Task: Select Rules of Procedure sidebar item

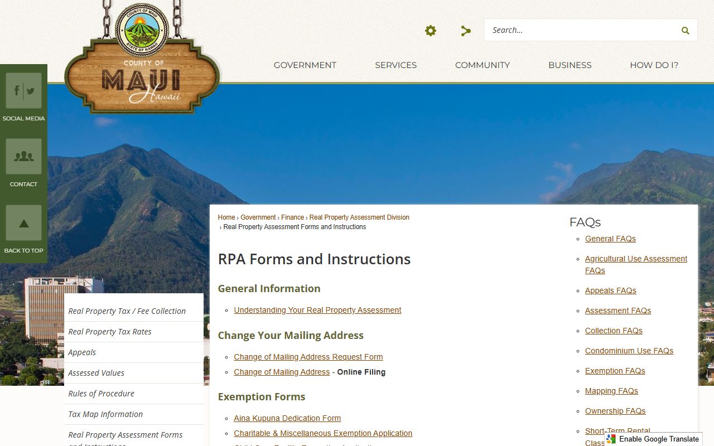Action: 134,394
